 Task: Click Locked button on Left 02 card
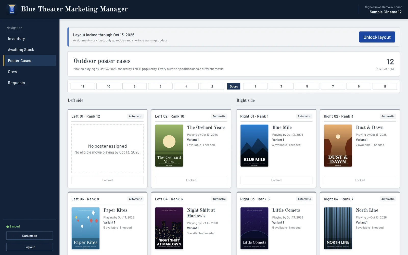pos(191,180)
